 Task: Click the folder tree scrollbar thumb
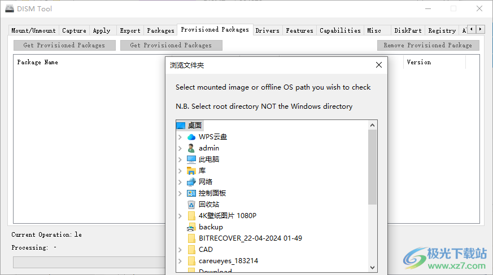coord(372,167)
